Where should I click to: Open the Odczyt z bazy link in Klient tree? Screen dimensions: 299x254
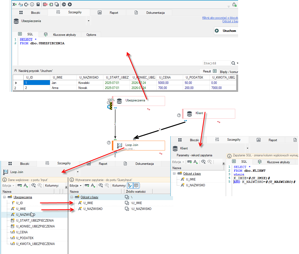tap(192, 174)
